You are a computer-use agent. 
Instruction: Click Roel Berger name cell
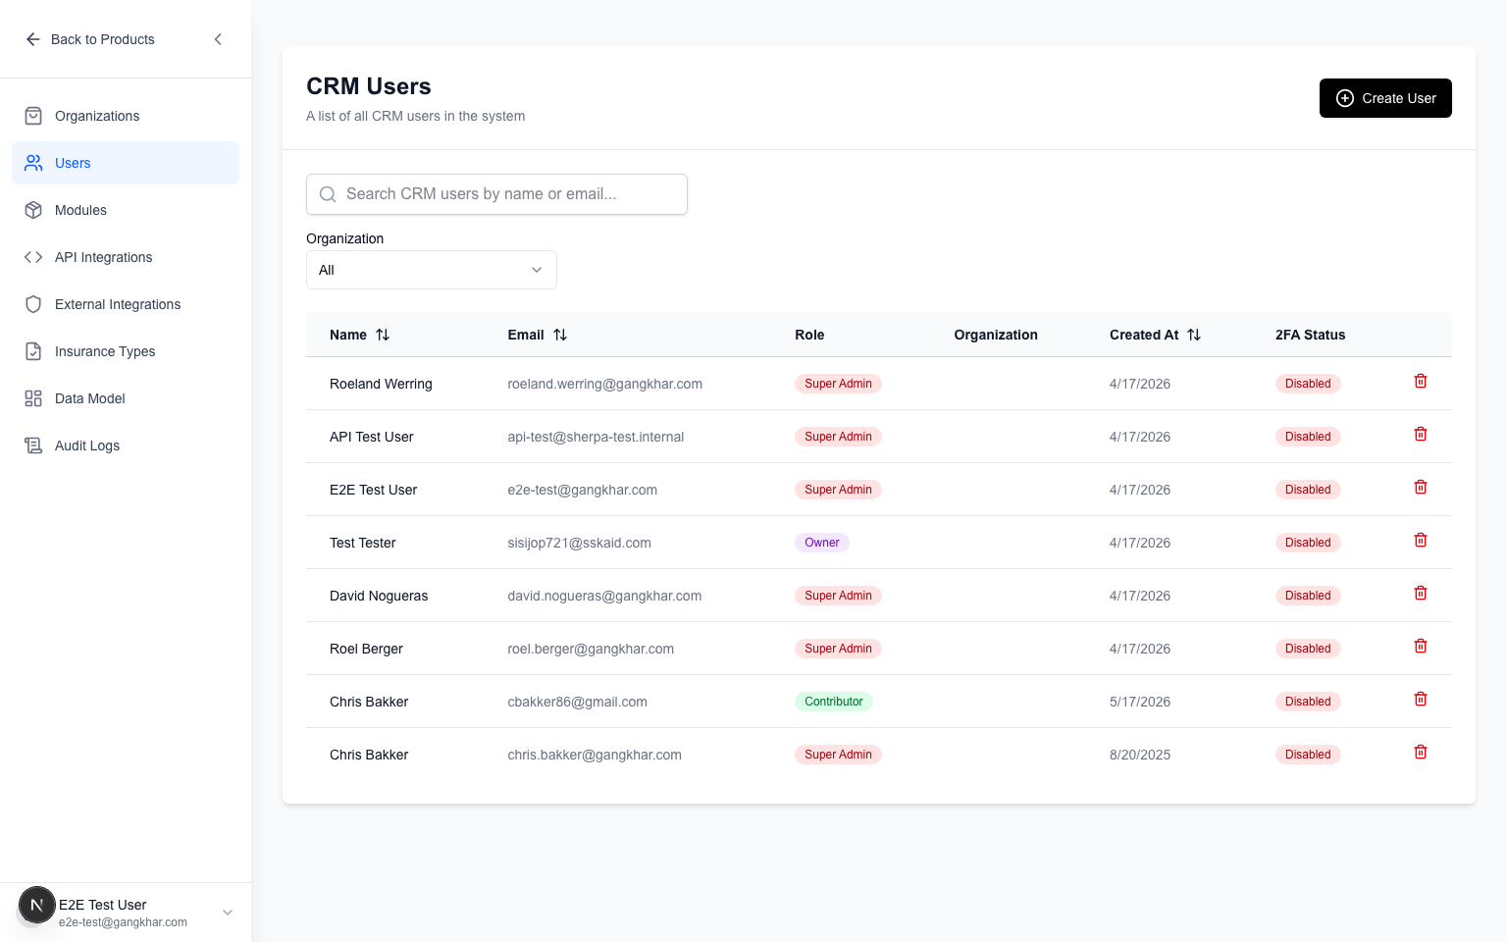click(x=366, y=649)
